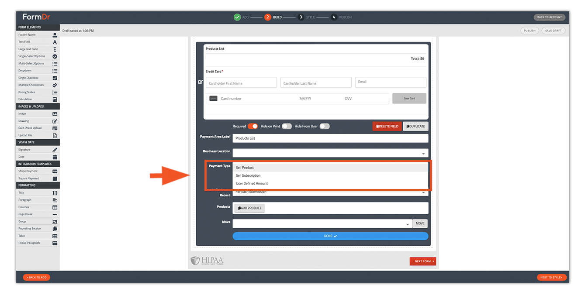Go to the Style step
578x295 pixels.
(x=306, y=17)
